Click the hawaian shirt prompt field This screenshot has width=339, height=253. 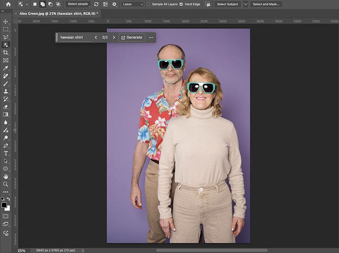(76, 37)
